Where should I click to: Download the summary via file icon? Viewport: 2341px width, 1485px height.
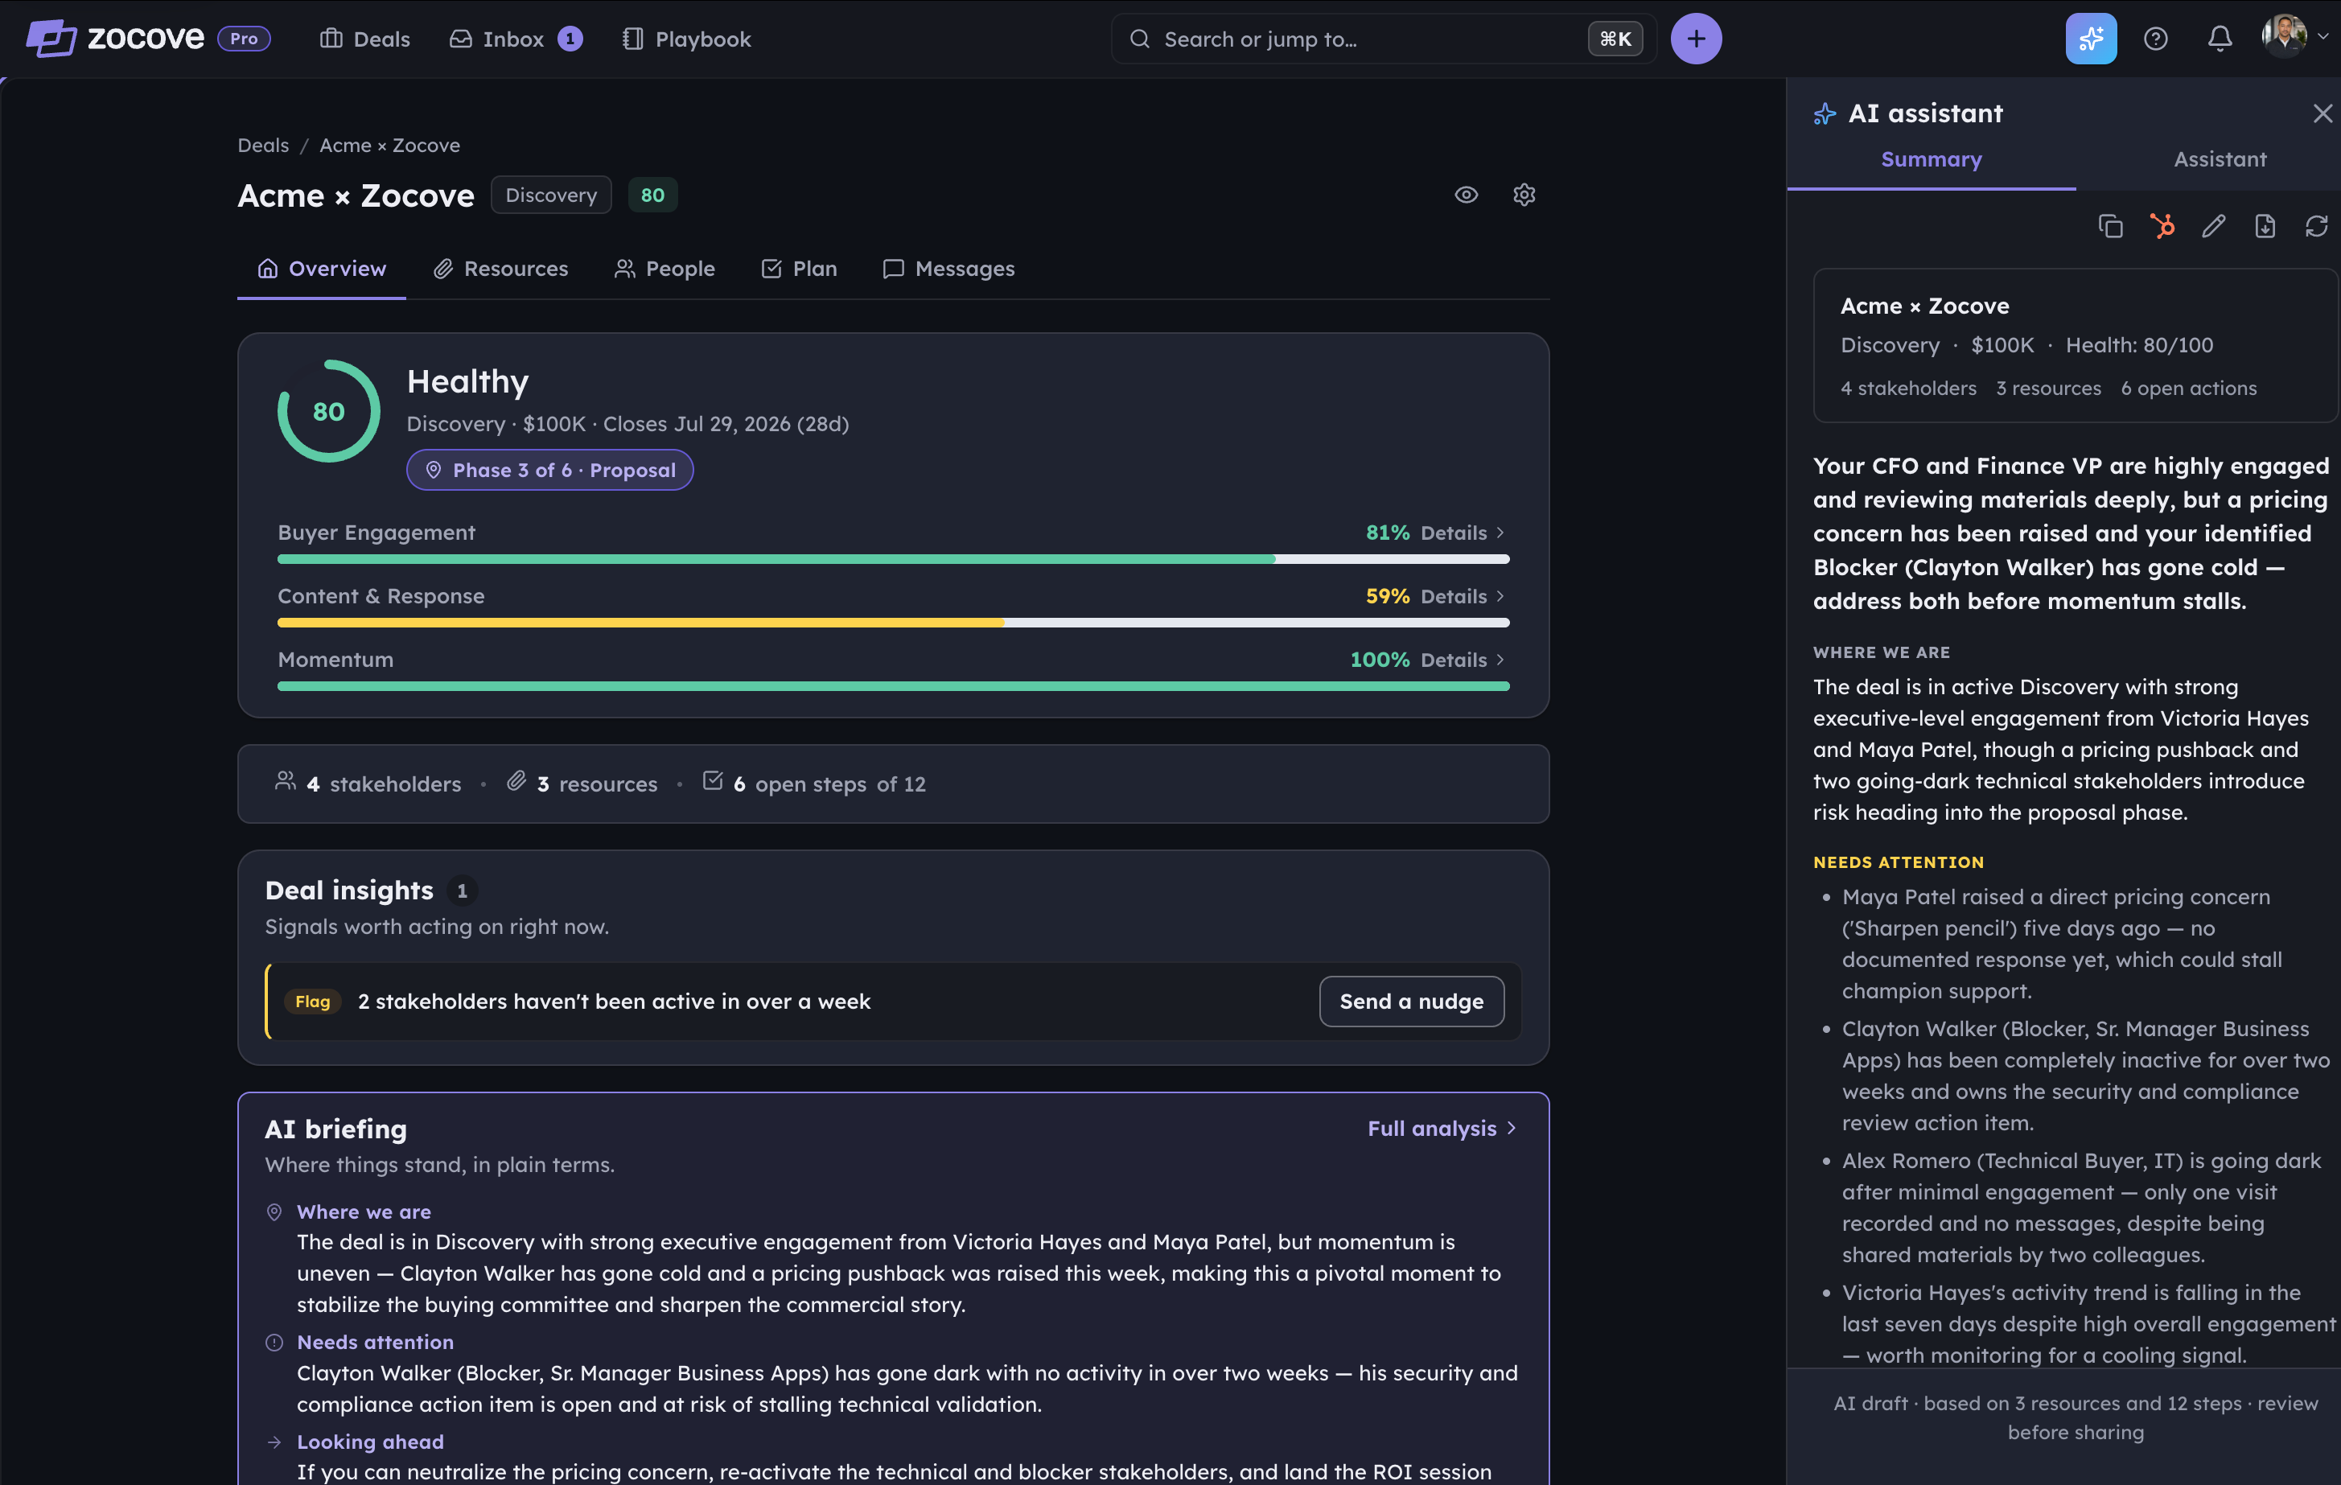[2265, 226]
